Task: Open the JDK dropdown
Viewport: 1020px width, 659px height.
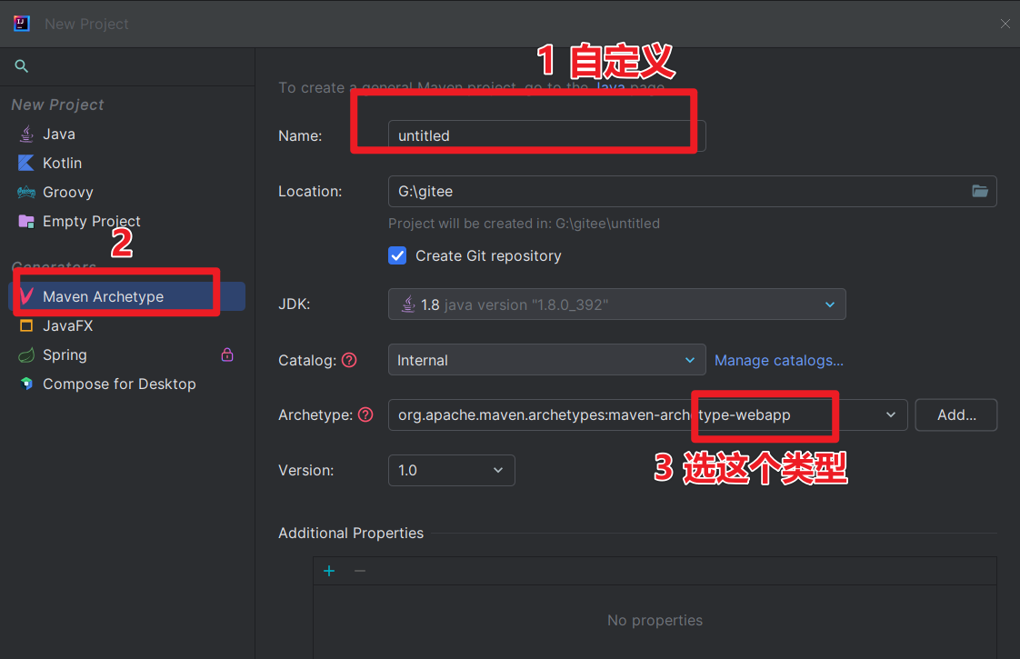Action: tap(616, 305)
